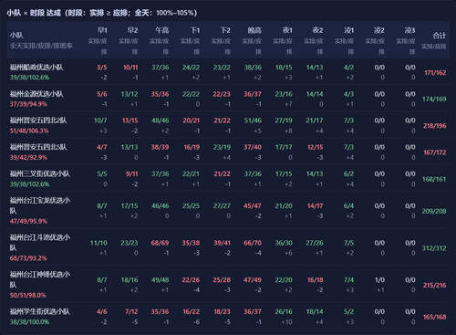Click the 下2 column header
This screenshot has width=456, height=335.
click(225, 30)
